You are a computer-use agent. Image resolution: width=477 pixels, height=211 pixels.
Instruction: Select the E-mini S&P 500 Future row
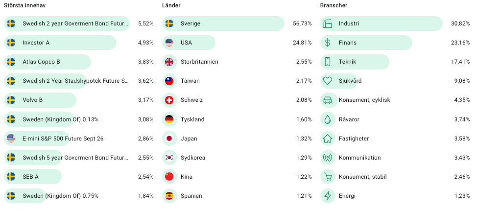(x=79, y=139)
